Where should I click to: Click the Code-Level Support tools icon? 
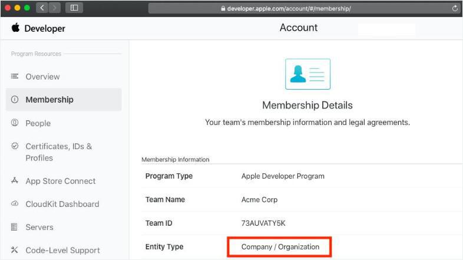(x=15, y=250)
